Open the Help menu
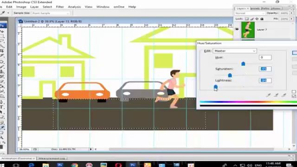This screenshot has width=297, height=167. click(132, 7)
